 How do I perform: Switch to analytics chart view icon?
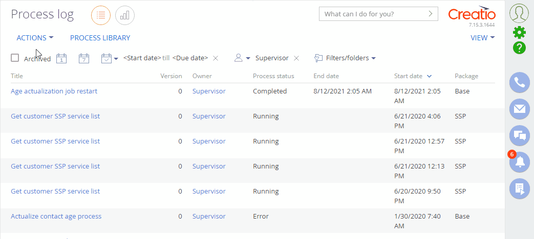(125, 15)
